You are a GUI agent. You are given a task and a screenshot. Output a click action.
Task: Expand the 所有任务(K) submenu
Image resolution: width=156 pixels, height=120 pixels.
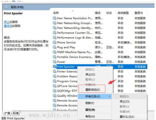[94, 96]
